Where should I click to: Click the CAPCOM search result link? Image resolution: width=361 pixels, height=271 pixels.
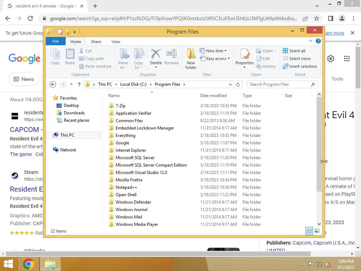pyautogui.click(x=26, y=130)
